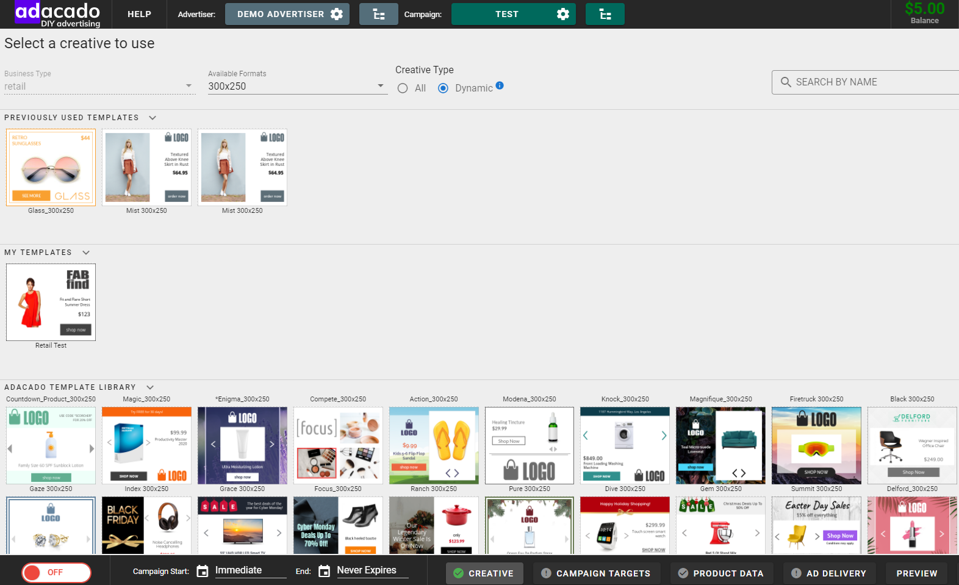Open the Help menu
The width and height of the screenshot is (959, 585).
tap(139, 14)
